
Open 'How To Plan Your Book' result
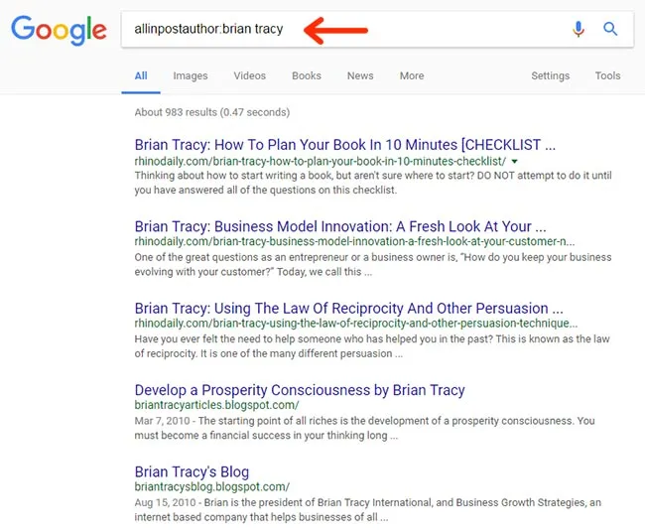(344, 144)
